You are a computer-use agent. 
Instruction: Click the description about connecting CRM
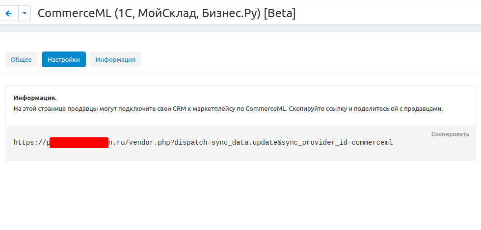tap(228, 109)
